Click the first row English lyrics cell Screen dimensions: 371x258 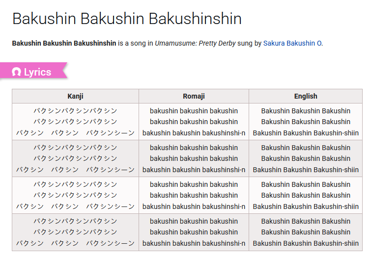(x=306, y=122)
